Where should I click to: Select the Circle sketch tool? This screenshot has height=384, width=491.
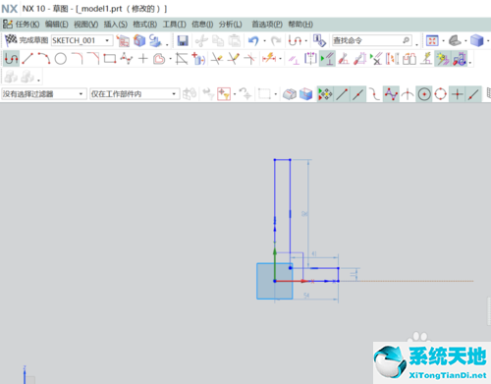point(61,59)
